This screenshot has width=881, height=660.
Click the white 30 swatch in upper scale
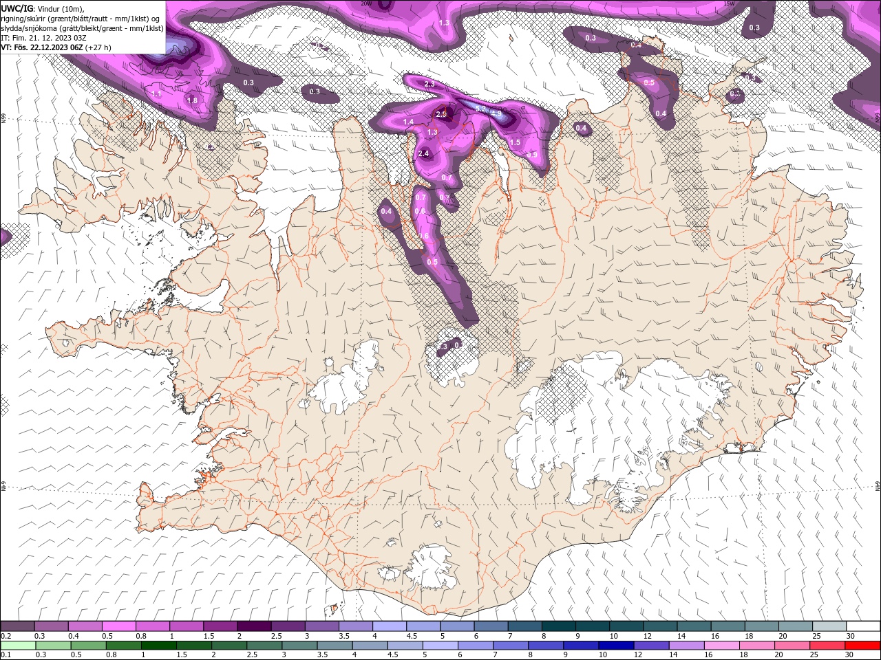[863, 626]
